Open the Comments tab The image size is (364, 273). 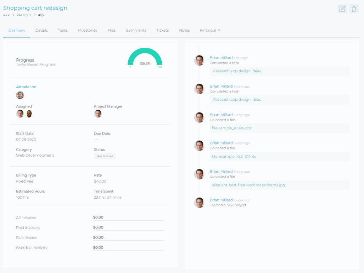[136, 31]
